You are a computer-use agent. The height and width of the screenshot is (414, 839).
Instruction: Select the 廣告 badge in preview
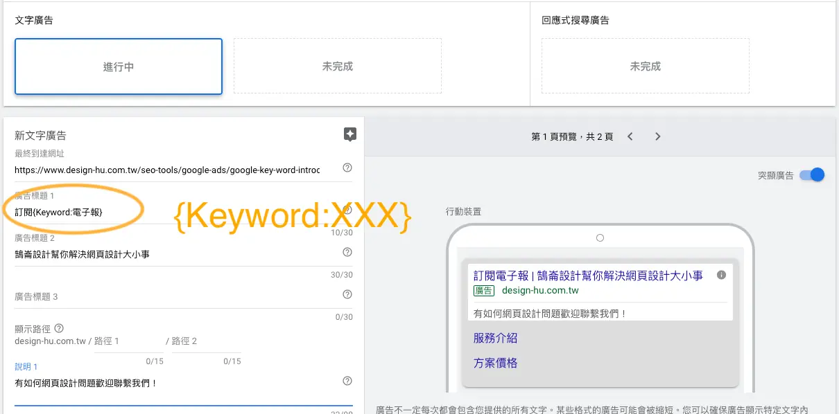[483, 291]
